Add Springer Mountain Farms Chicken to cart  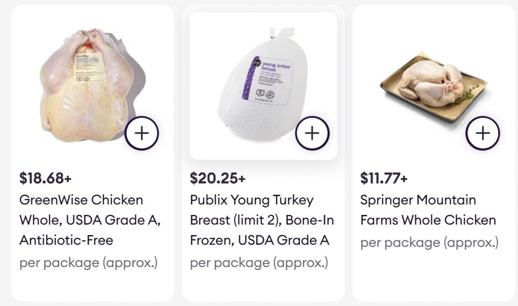483,133
